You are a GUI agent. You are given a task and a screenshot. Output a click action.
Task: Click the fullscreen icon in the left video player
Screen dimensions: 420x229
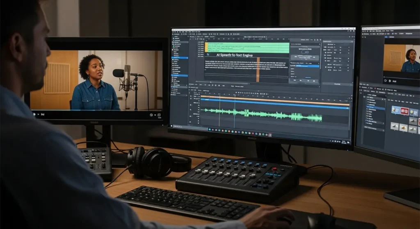click(x=159, y=115)
